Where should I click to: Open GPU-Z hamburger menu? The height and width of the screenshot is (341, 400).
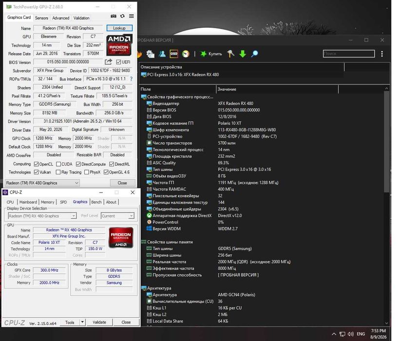132,16
